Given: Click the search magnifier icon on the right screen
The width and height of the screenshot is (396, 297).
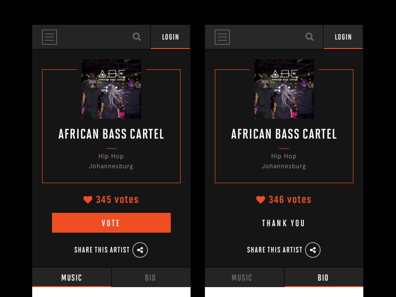Looking at the screenshot, I should [x=309, y=37].
